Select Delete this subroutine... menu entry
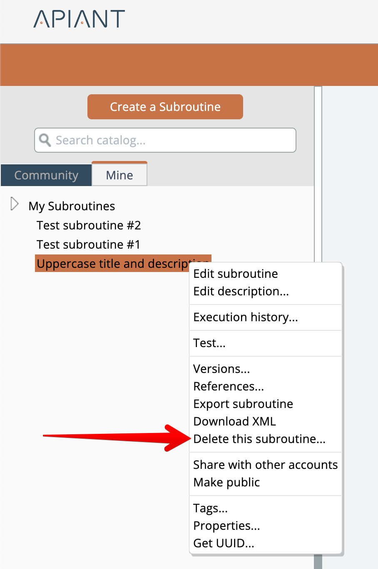This screenshot has width=378, height=569. pos(259,439)
